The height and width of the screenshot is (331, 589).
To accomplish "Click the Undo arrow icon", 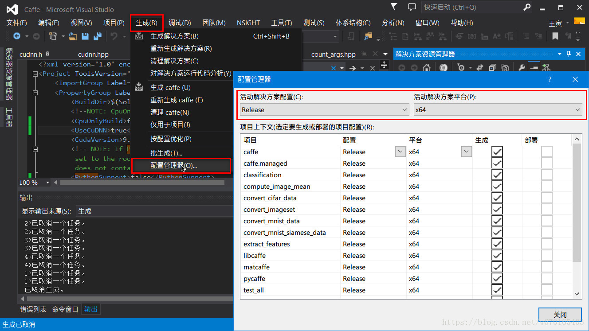I will pos(114,36).
